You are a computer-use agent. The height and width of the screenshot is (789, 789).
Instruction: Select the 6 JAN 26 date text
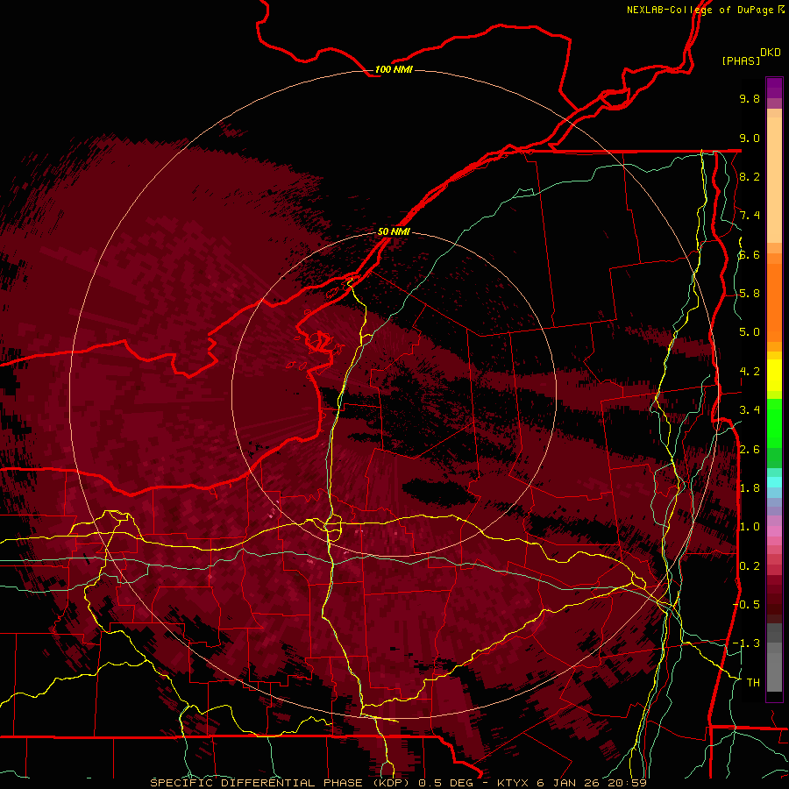pos(570,783)
